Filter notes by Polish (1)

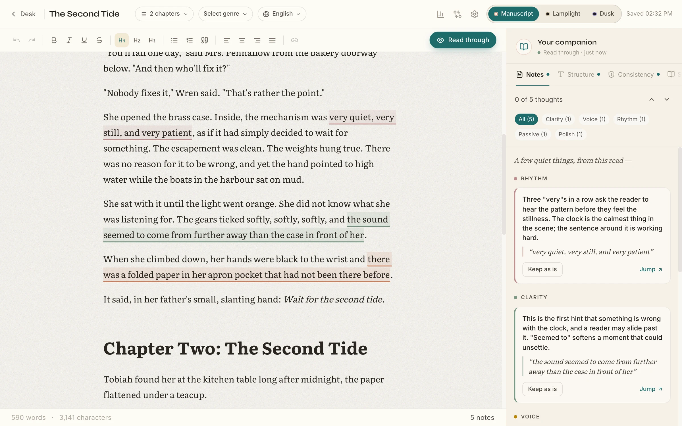[x=570, y=134]
